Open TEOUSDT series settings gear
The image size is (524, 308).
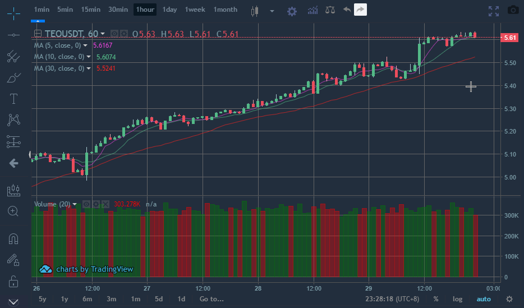coord(123,34)
